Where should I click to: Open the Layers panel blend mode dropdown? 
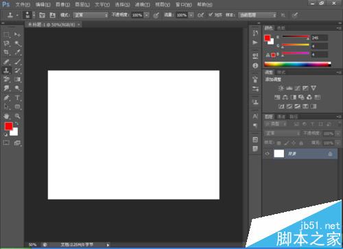point(283,133)
